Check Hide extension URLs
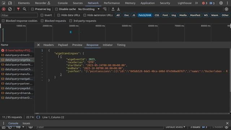The image size is (231, 130). coord(85,15)
